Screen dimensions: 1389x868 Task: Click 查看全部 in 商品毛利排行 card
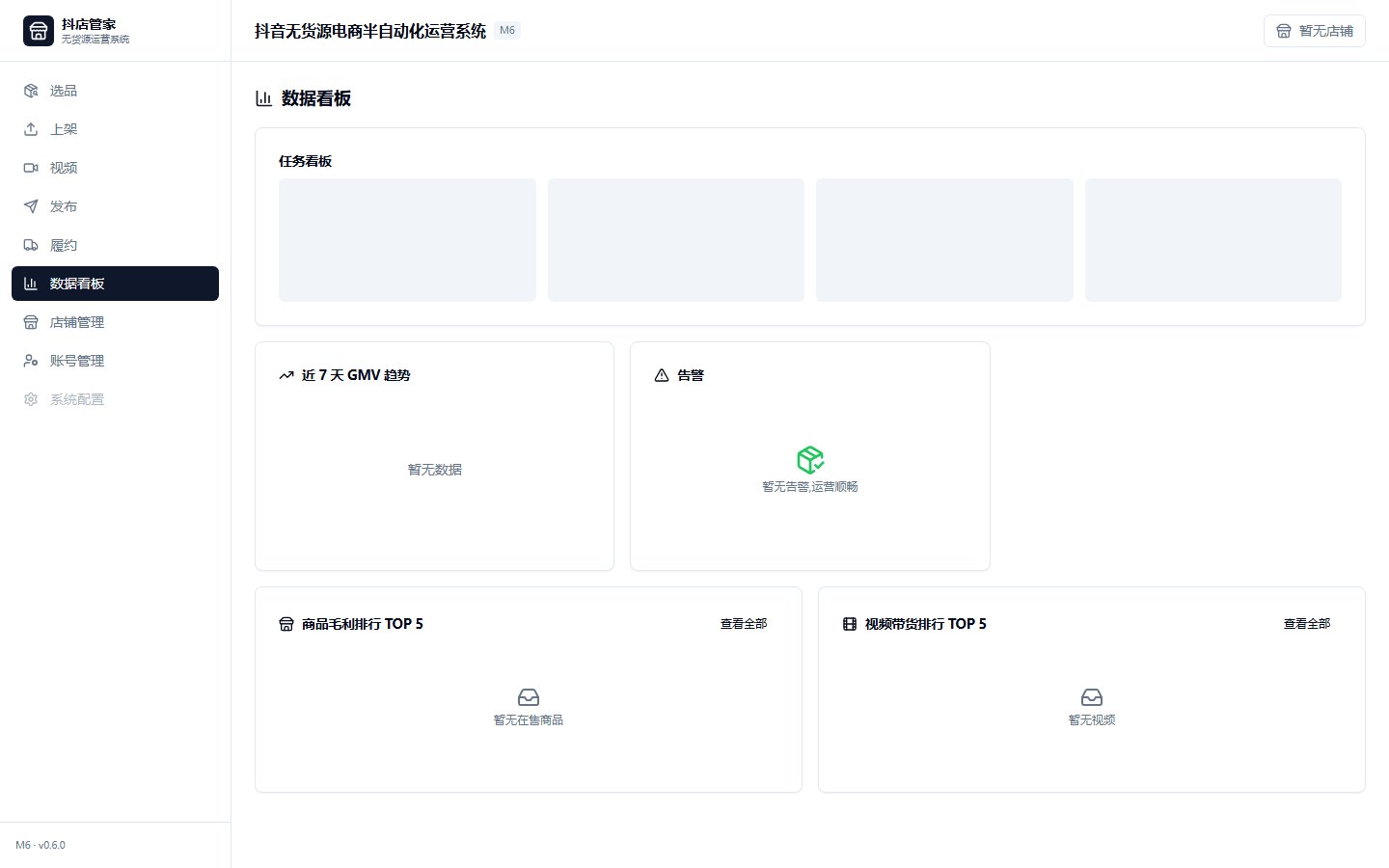point(744,624)
